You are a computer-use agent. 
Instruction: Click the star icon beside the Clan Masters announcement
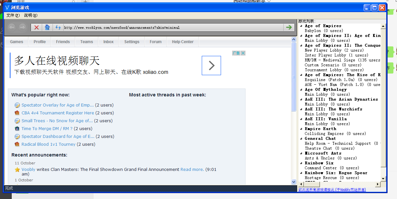tap(17, 169)
